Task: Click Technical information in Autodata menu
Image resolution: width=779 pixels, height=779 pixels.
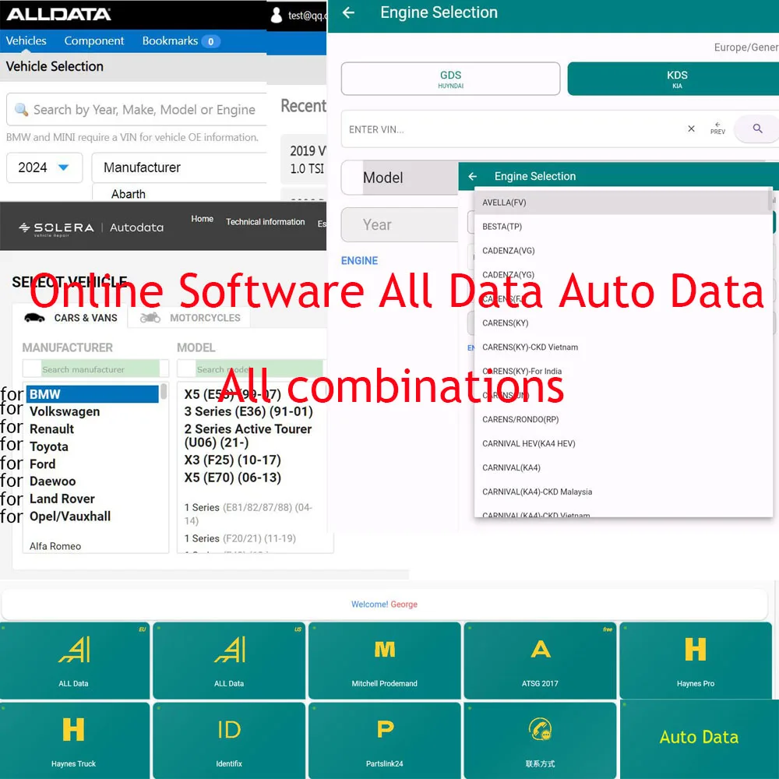Action: tap(266, 222)
